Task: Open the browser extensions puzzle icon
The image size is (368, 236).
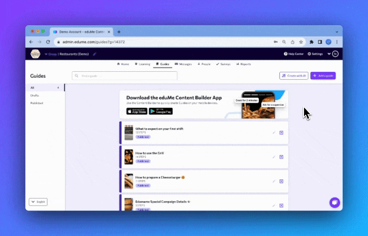Action: 311,42
